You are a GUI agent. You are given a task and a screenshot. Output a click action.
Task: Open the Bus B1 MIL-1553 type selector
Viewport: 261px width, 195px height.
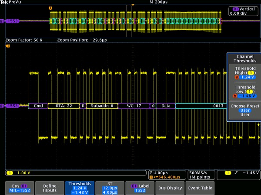(x=19, y=187)
